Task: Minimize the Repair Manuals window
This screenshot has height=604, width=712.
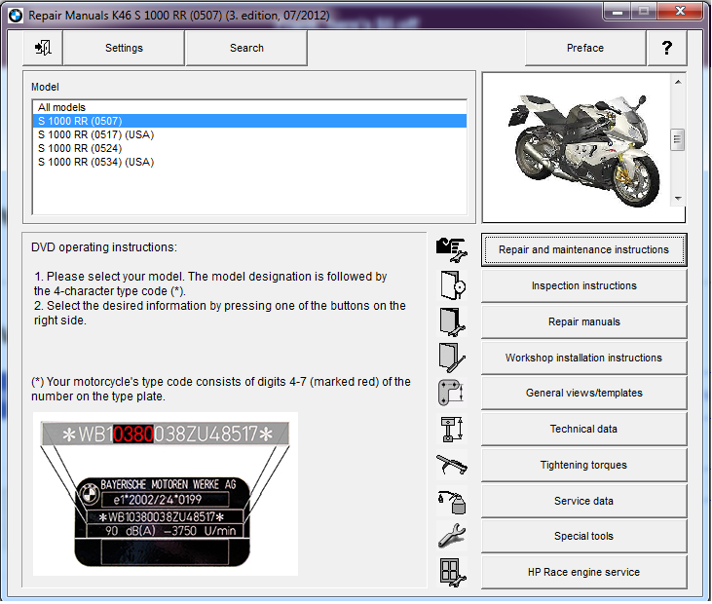Action: 617,12
